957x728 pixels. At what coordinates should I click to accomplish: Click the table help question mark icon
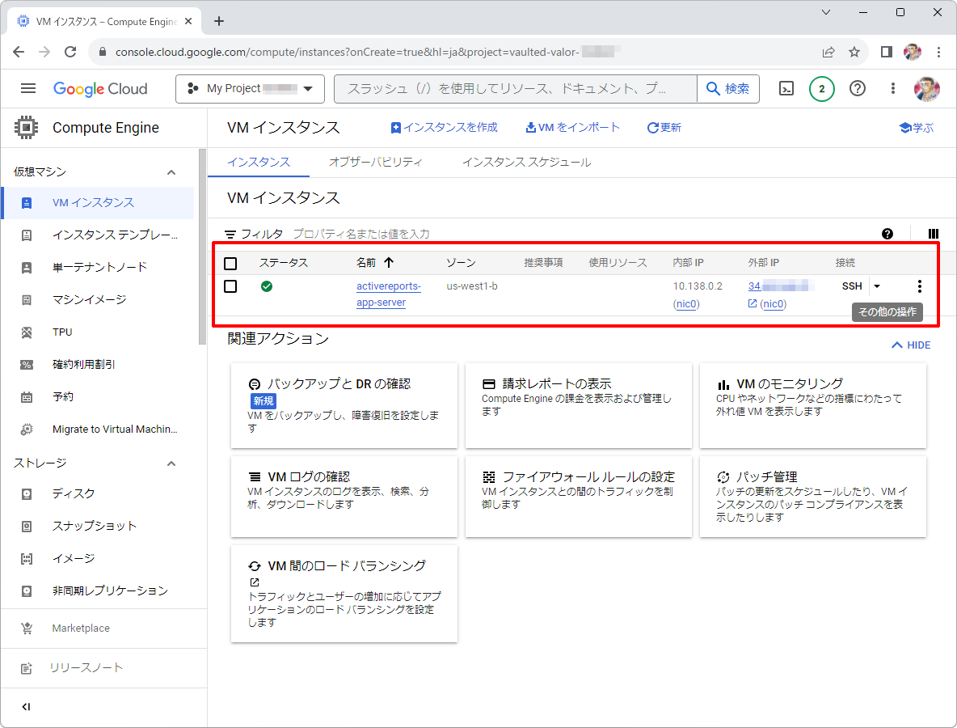click(x=887, y=234)
